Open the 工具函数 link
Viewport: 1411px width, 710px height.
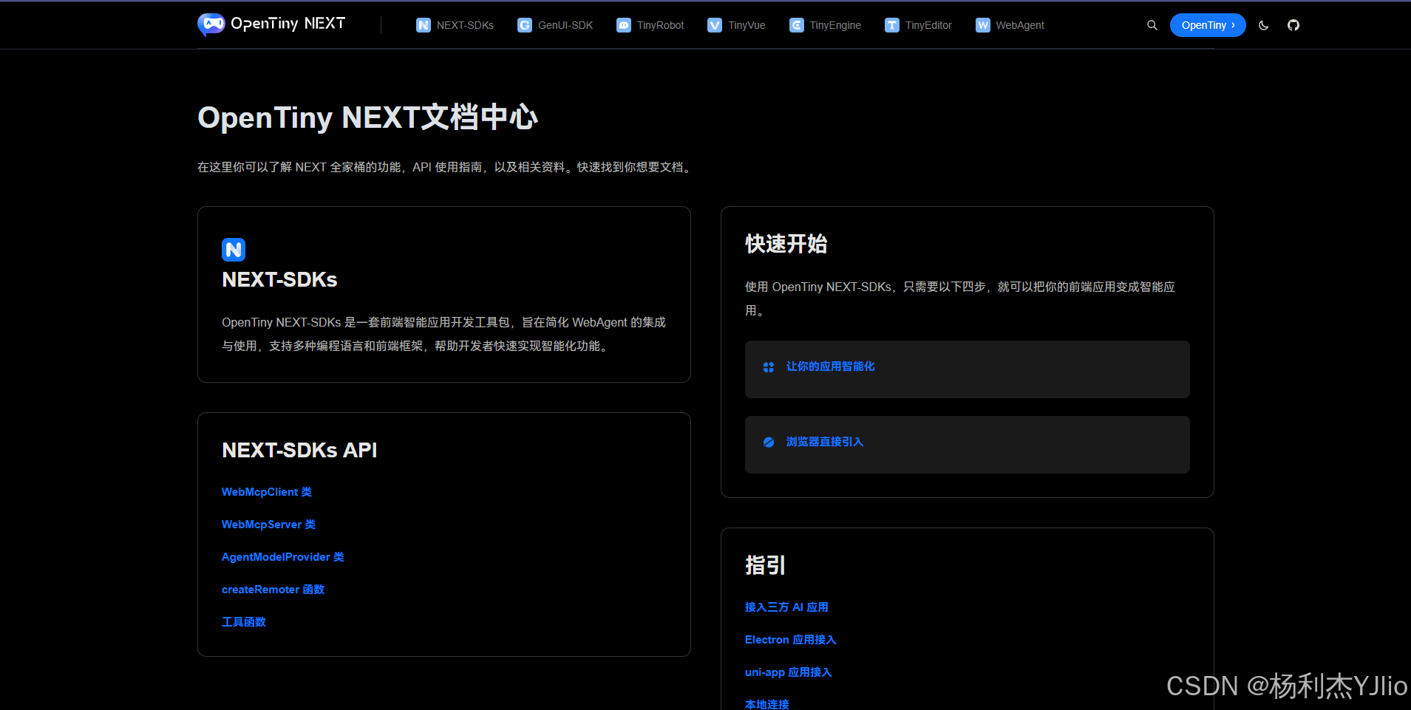click(244, 622)
